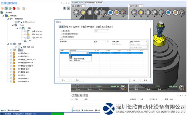Click the blue disc icon in 3D view (1)
Viewport: 188px width, 115px height.
[110, 12]
